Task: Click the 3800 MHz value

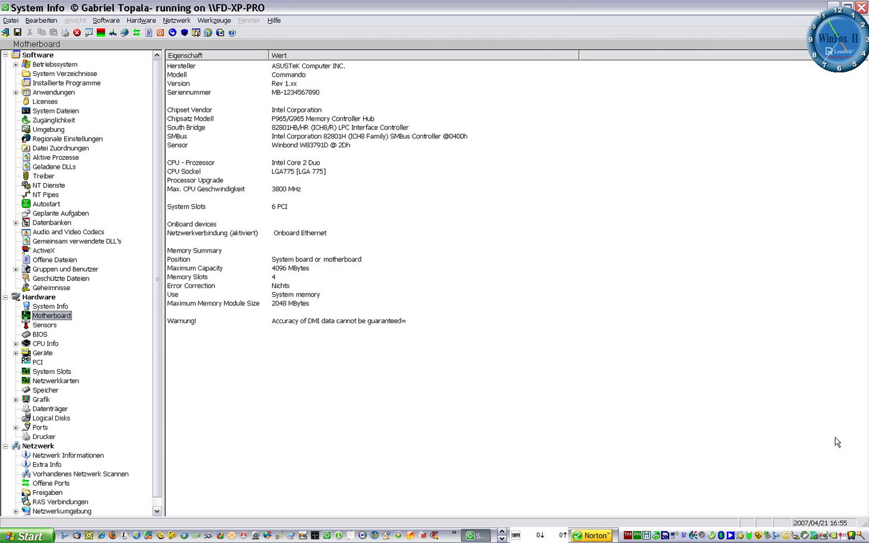Action: click(286, 189)
